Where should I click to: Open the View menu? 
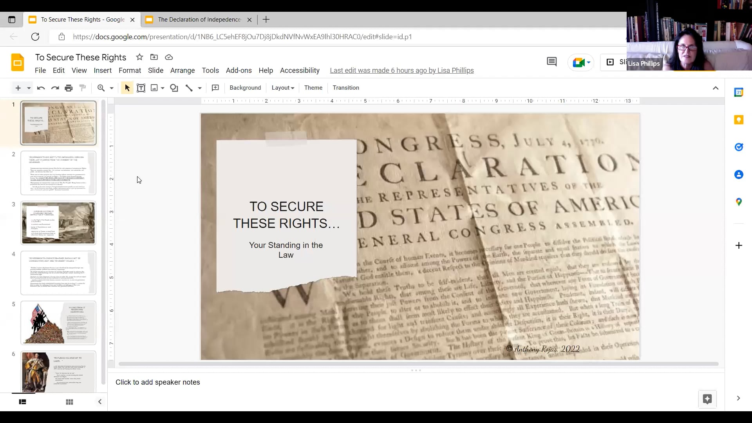click(x=79, y=70)
